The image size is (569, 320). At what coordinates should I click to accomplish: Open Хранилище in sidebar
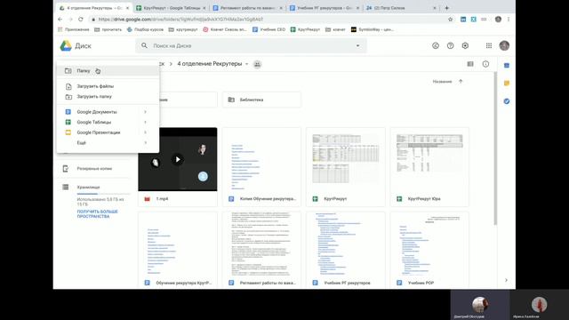pyautogui.click(x=88, y=188)
